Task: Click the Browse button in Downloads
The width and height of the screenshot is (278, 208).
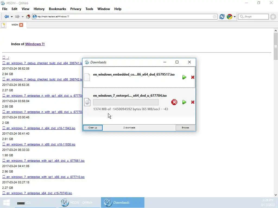Action: point(185,128)
